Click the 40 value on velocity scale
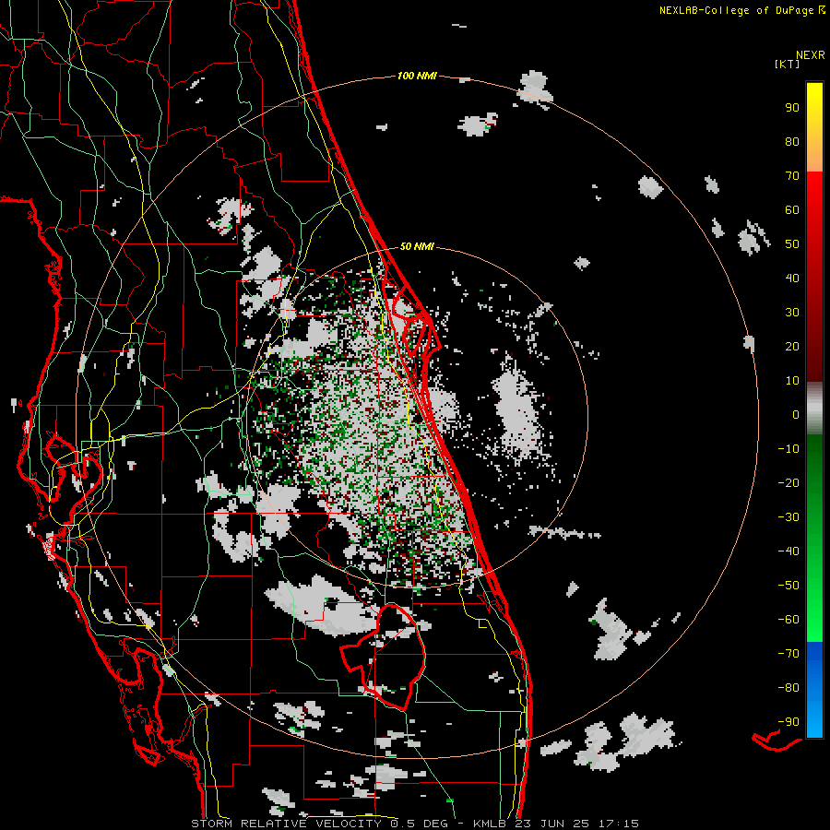The width and height of the screenshot is (830, 830). click(x=792, y=279)
